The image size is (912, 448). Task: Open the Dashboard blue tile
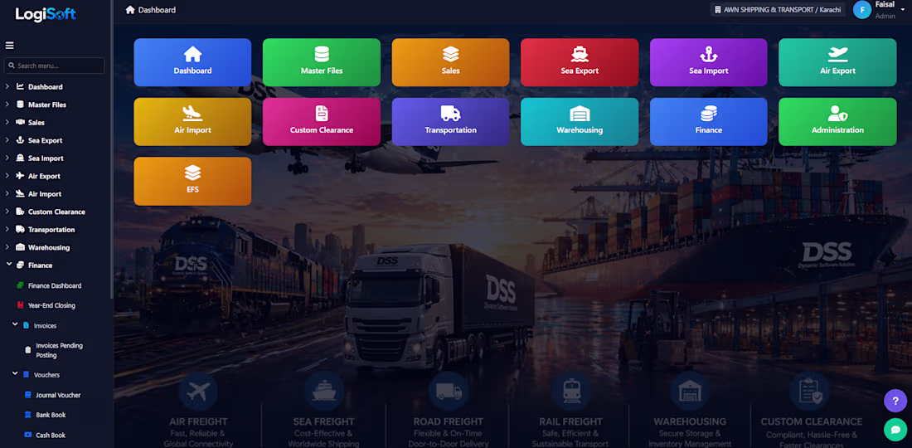point(192,62)
